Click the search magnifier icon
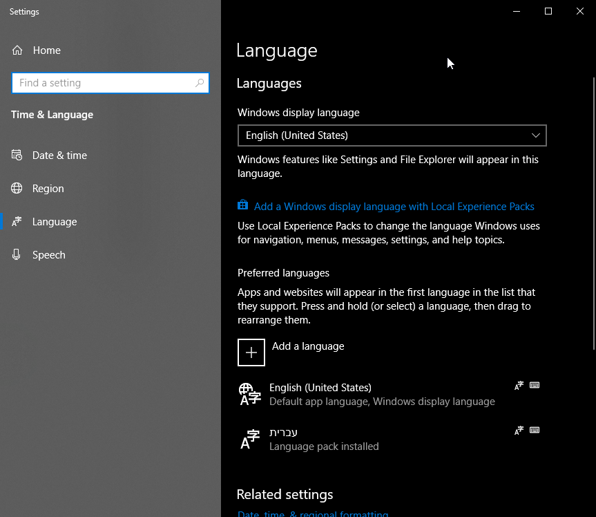The image size is (596, 517). [x=200, y=82]
